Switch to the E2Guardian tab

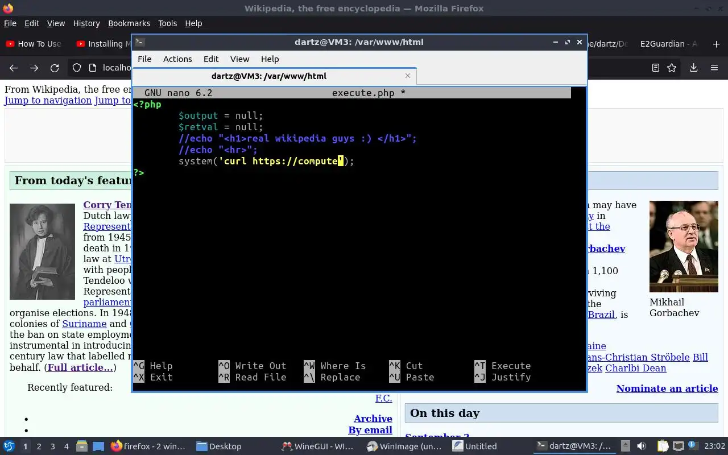click(669, 44)
